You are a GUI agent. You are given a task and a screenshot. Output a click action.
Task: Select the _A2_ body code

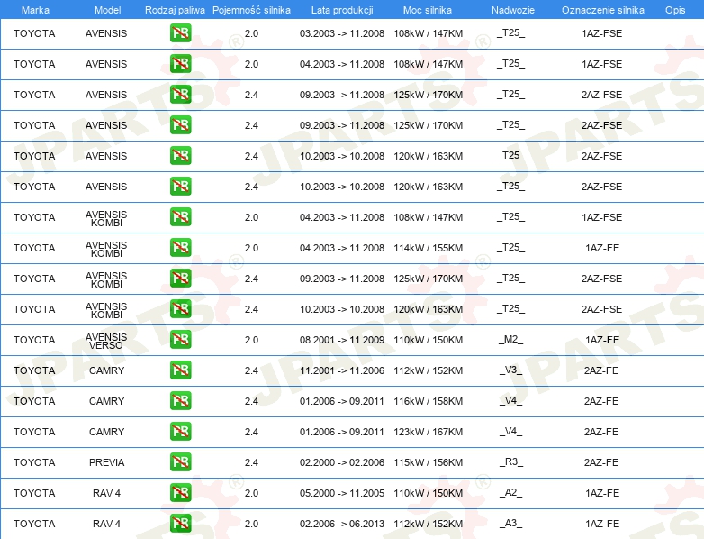coord(511,493)
